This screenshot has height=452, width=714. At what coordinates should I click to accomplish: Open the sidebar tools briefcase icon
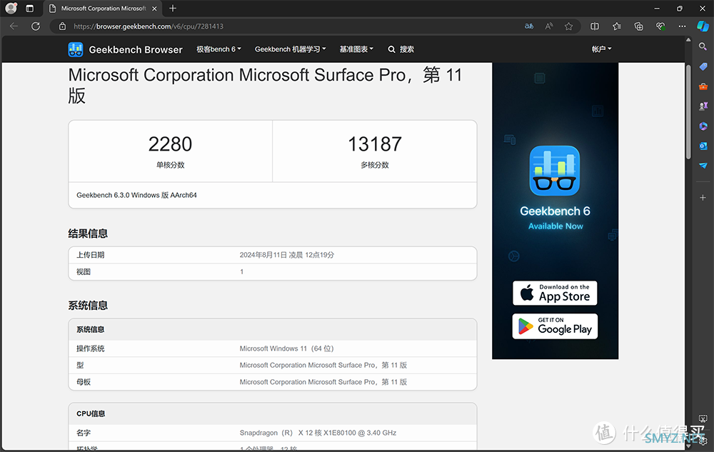[703, 86]
